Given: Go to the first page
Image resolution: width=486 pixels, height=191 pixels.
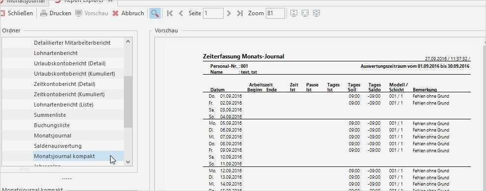Looking at the screenshot, I should [170, 13].
